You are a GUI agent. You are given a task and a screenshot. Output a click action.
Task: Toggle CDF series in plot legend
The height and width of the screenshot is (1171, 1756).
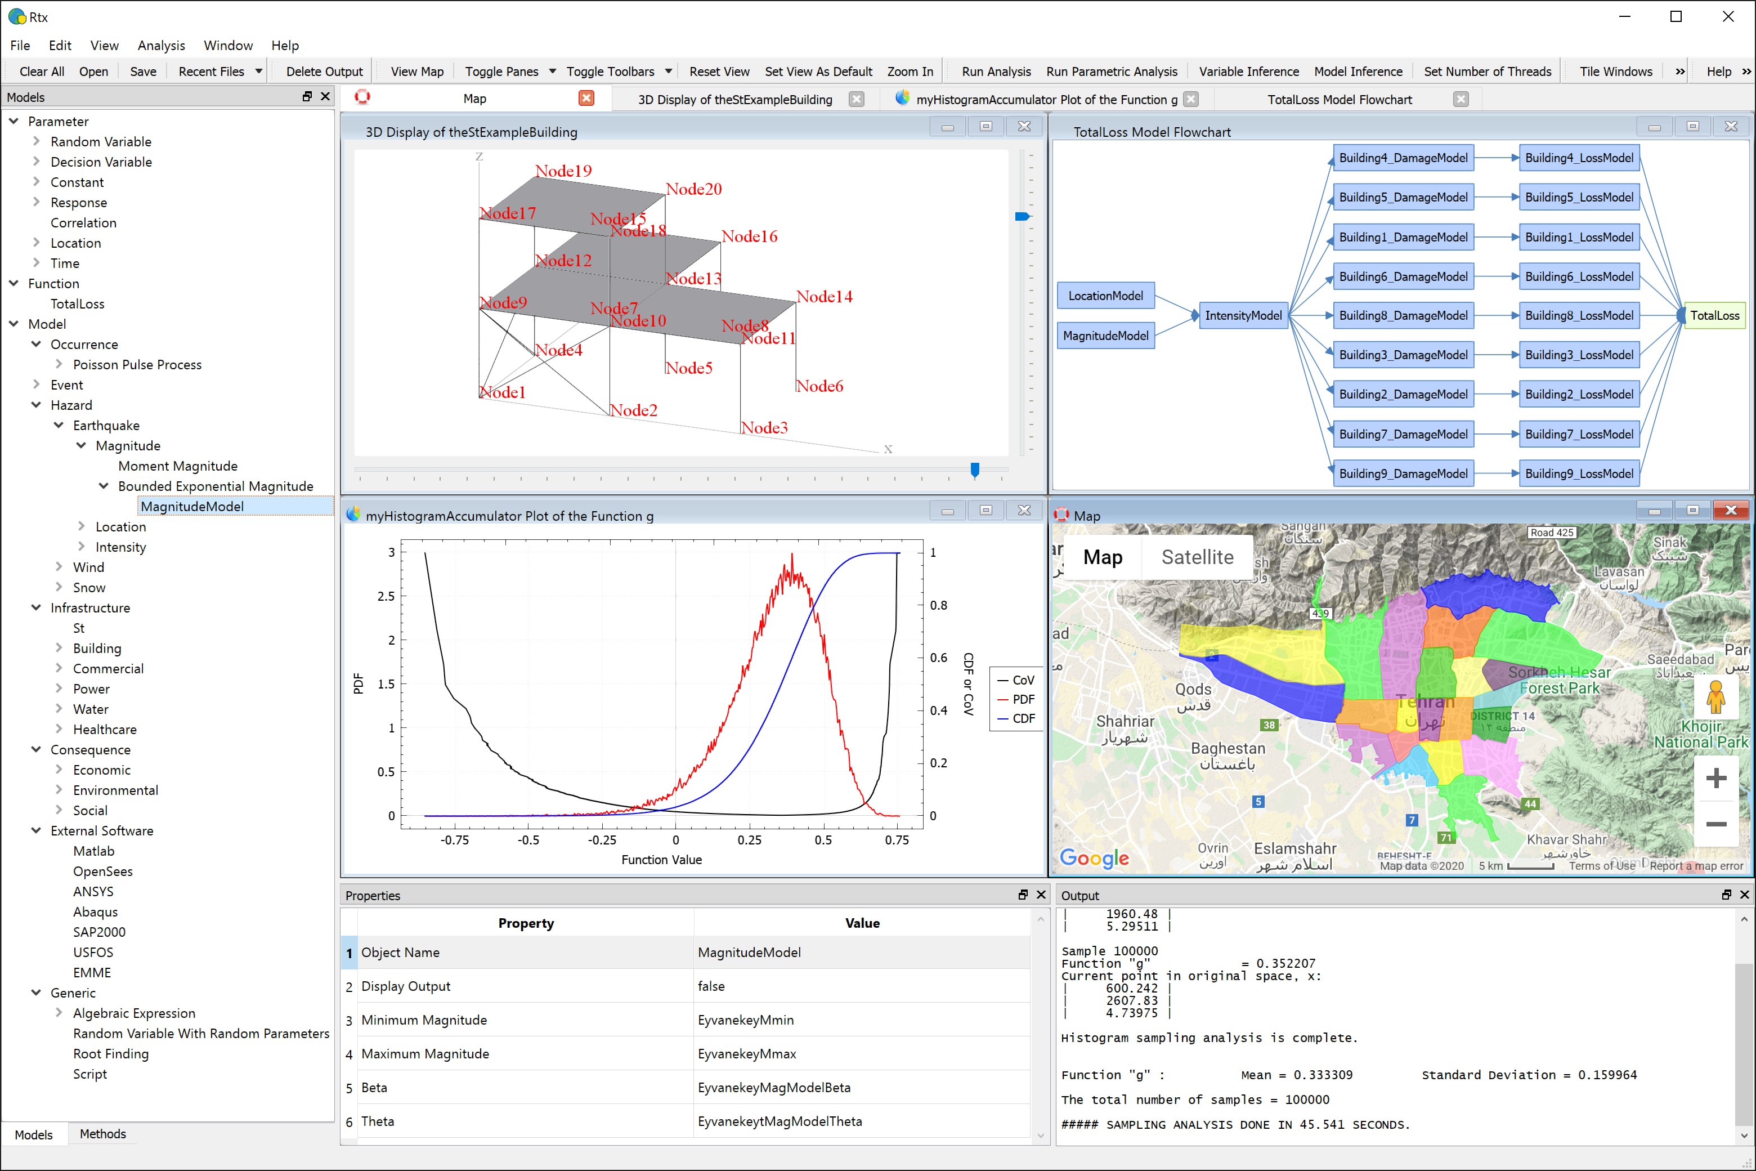[x=1016, y=718]
